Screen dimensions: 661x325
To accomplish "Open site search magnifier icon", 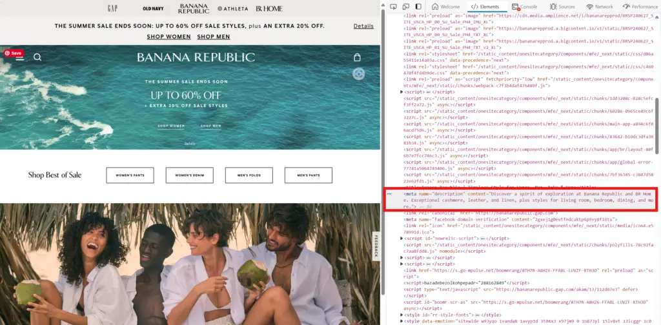I will click(37, 57).
